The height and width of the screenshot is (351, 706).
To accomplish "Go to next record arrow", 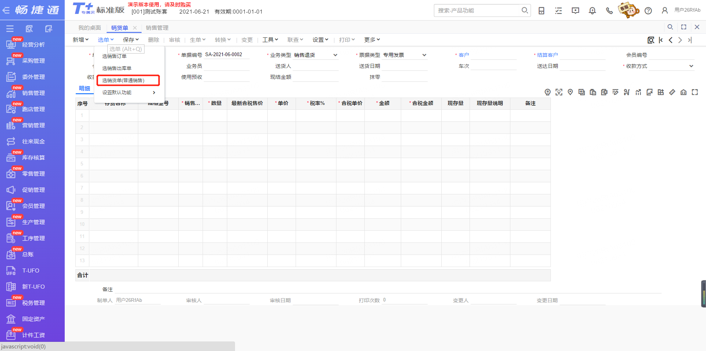I will (x=680, y=40).
